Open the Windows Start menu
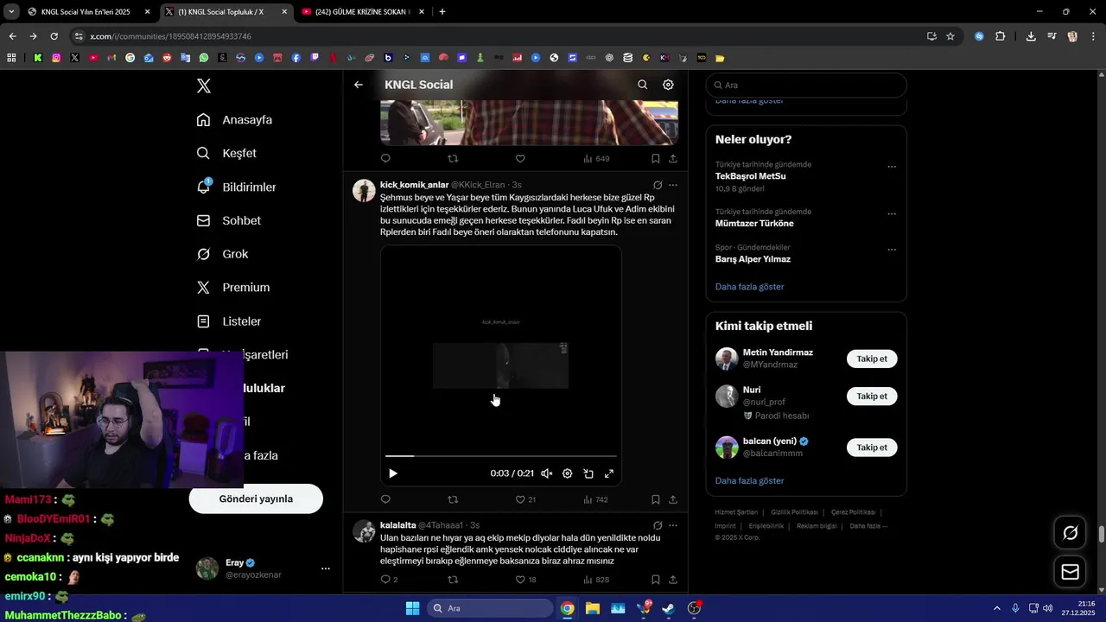1106x622 pixels. [x=412, y=608]
